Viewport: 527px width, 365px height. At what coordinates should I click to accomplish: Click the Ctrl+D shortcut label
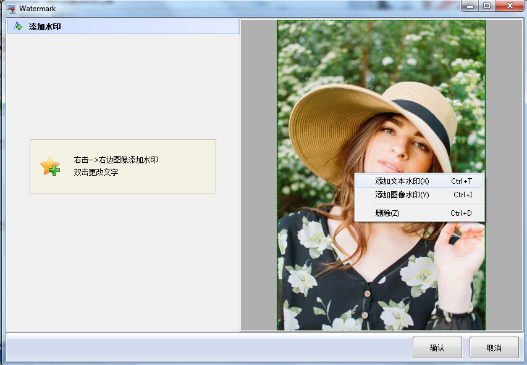tap(461, 213)
